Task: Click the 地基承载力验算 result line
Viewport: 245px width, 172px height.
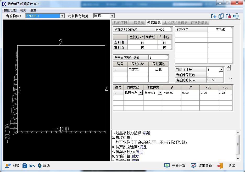Action: coord(131,133)
